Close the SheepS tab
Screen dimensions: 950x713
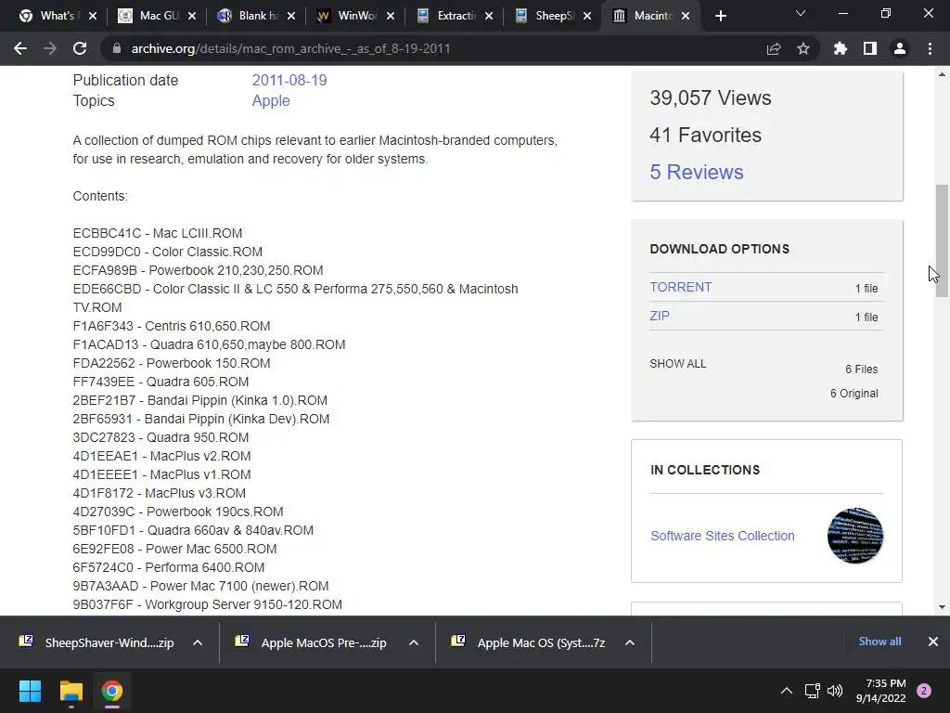(x=587, y=16)
